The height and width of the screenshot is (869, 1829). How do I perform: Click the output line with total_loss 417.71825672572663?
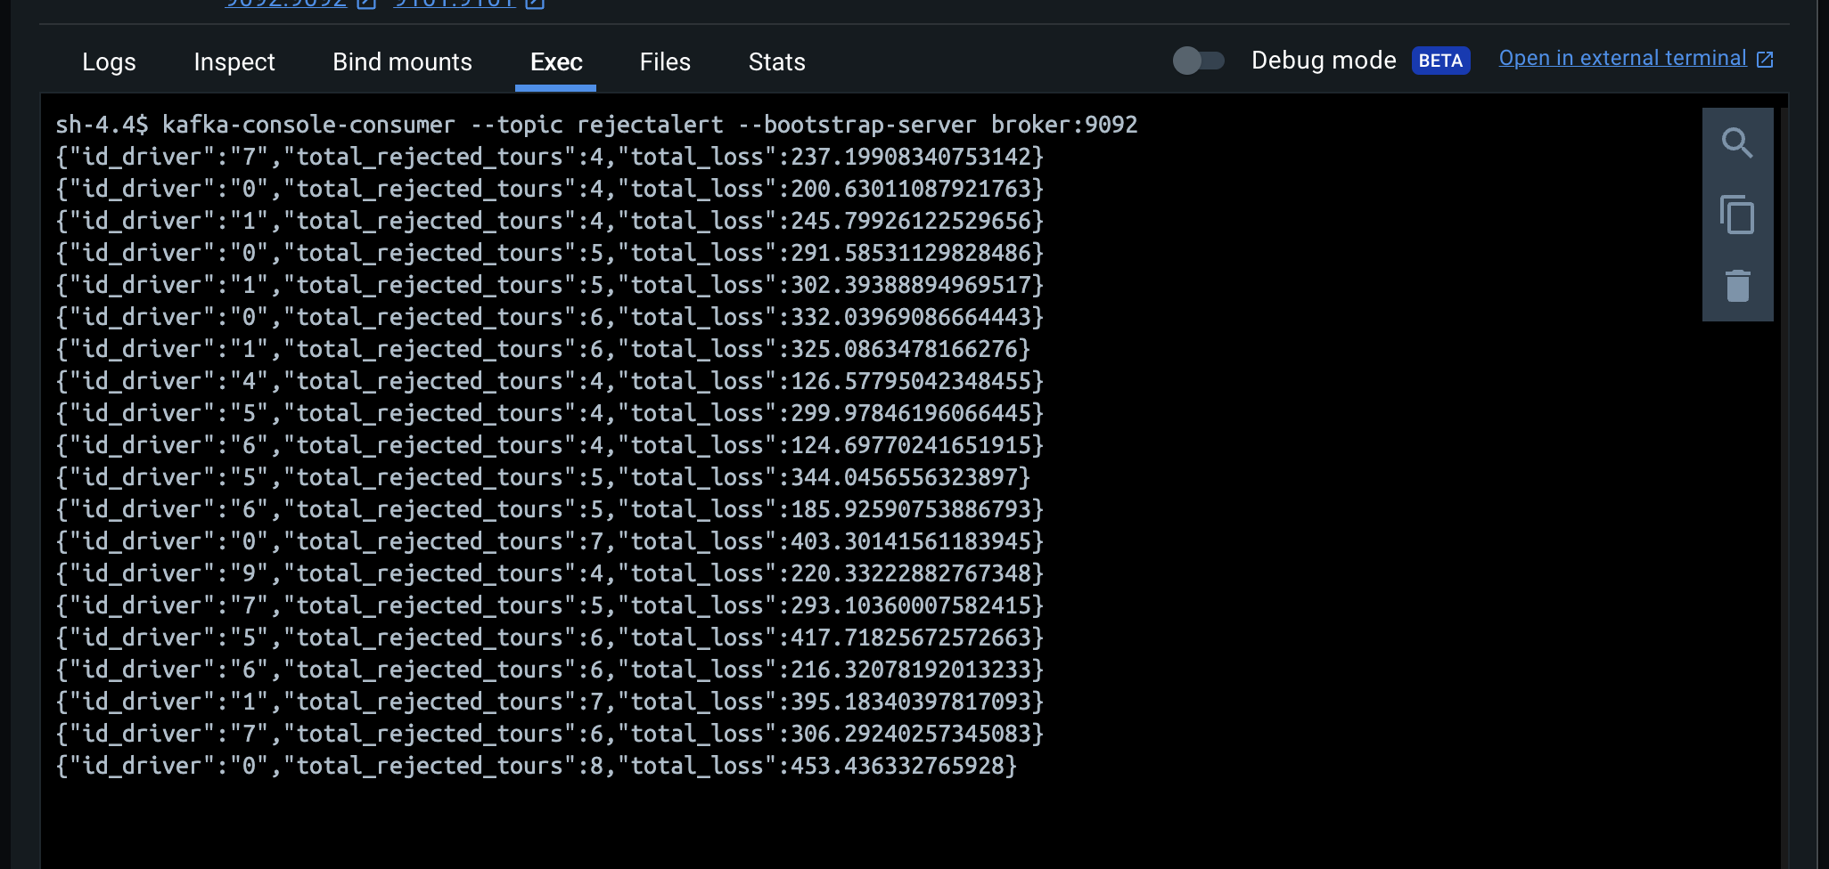[x=549, y=638]
